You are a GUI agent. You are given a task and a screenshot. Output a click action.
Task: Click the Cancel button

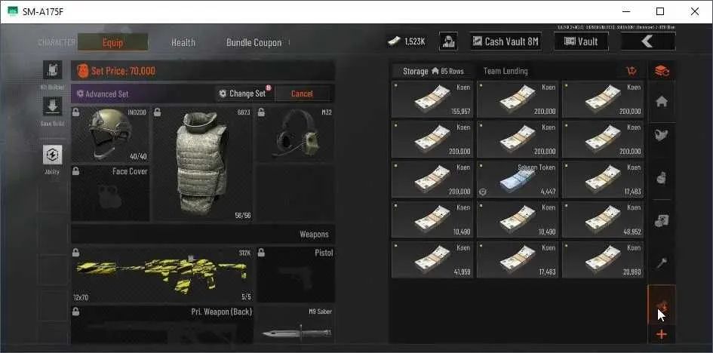click(302, 94)
